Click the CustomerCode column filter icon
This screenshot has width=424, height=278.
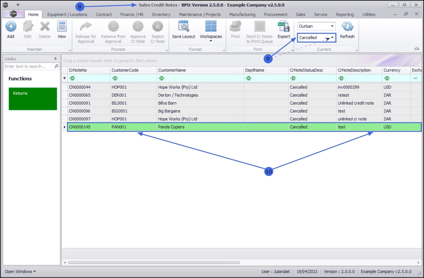(x=115, y=78)
